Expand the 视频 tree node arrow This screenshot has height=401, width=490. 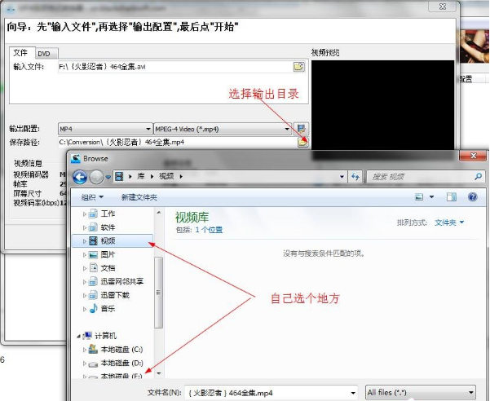click(84, 241)
